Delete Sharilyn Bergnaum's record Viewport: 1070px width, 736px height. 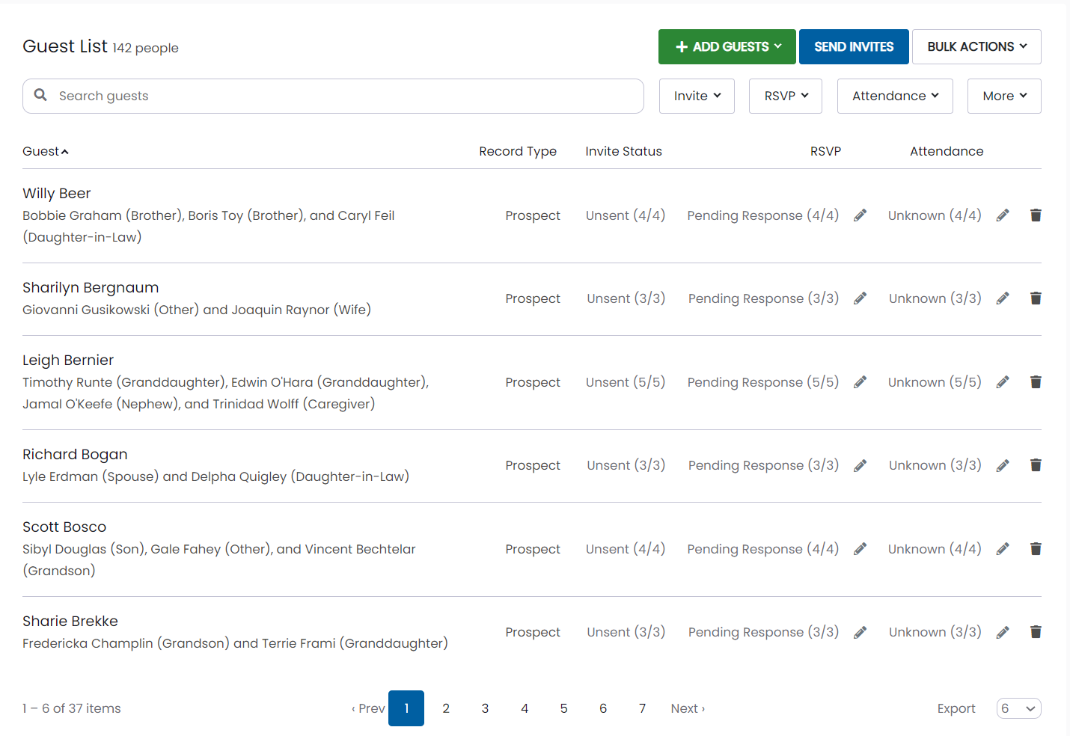1036,298
